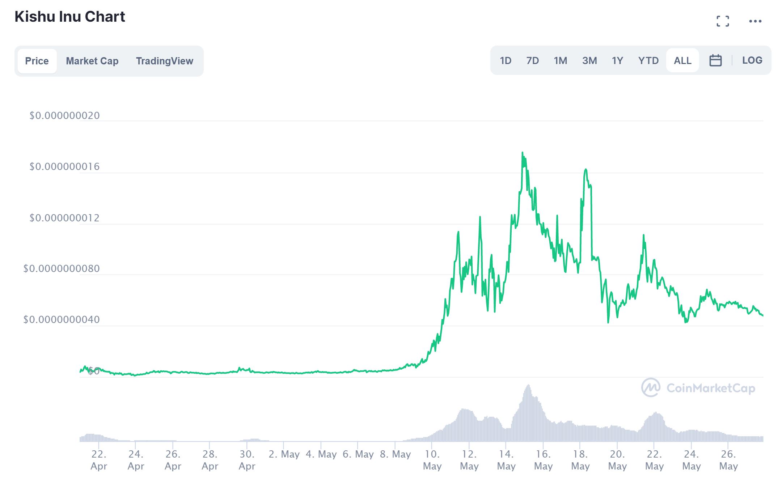Choose the 1M time range
Screen dimensions: 782x480
(560, 60)
